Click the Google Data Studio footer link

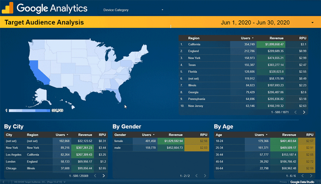pos(302,182)
